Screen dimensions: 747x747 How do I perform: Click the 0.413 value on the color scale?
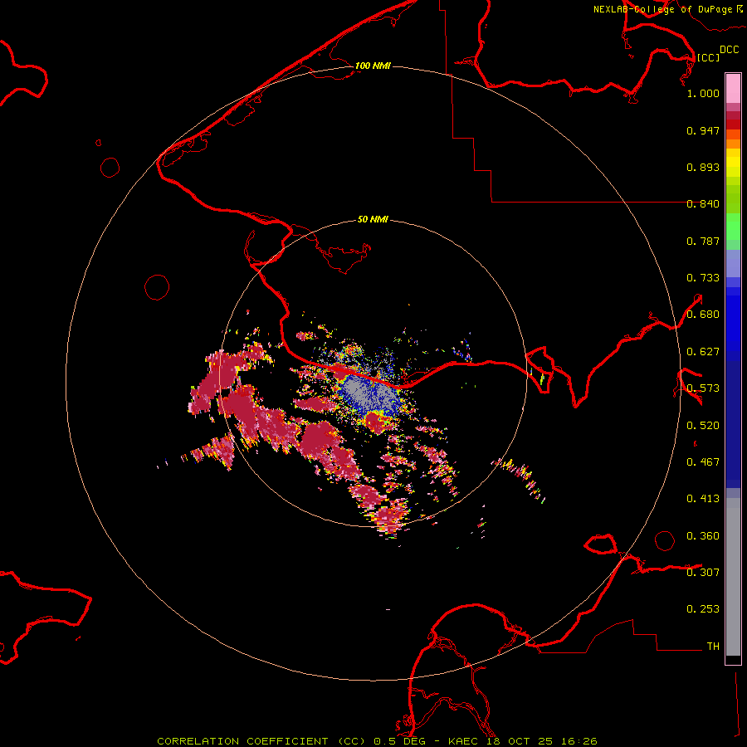click(x=703, y=499)
